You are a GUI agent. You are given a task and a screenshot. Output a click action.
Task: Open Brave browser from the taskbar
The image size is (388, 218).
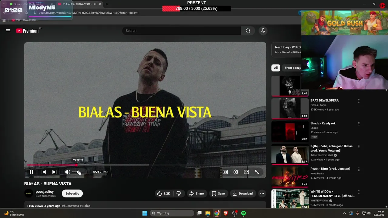[226, 213]
